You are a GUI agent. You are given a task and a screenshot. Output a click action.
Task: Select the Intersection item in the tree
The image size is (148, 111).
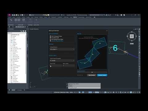[15, 78]
